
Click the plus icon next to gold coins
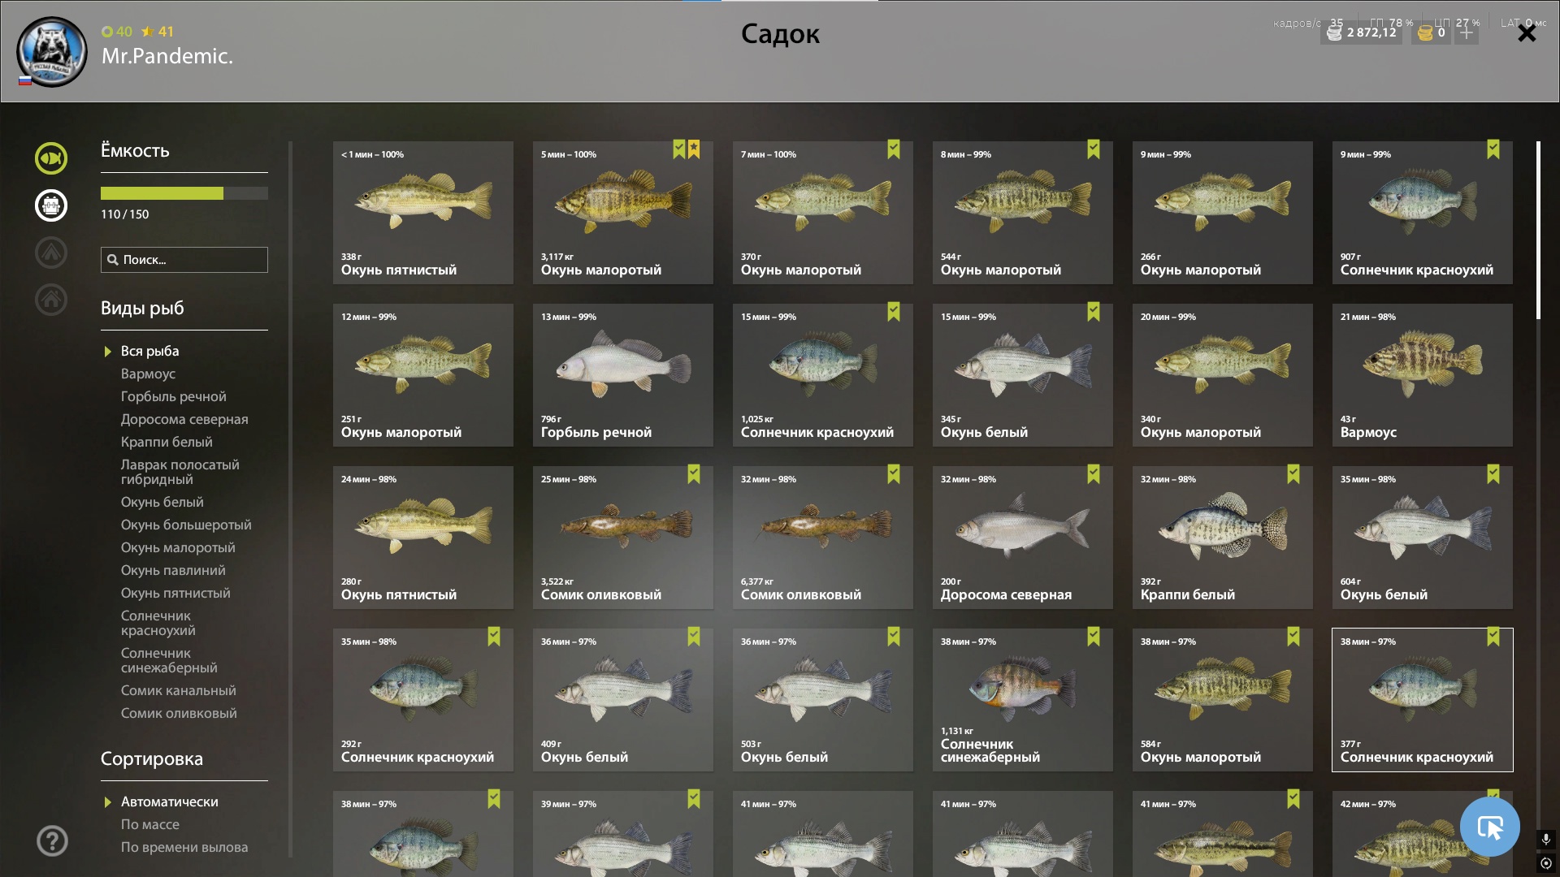(1467, 32)
